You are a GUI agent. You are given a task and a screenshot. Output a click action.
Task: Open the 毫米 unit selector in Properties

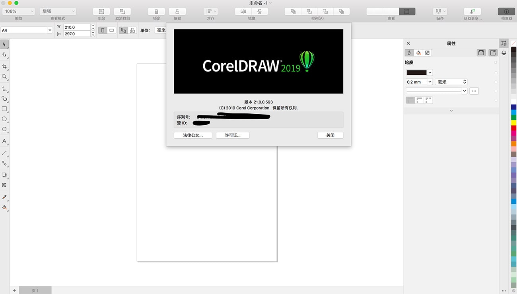[x=451, y=82]
